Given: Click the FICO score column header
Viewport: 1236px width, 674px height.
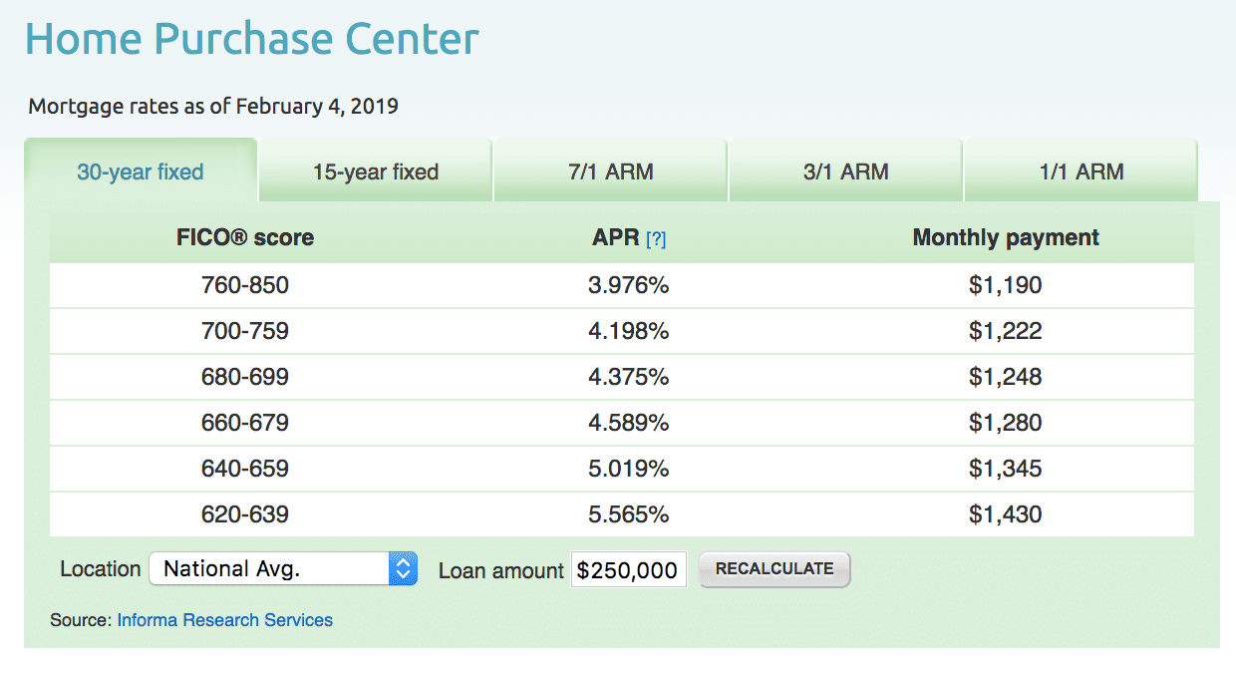Looking at the screenshot, I should tap(245, 238).
